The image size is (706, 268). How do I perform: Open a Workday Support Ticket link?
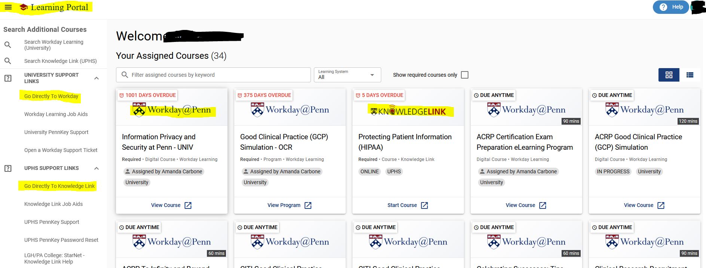[61, 150]
